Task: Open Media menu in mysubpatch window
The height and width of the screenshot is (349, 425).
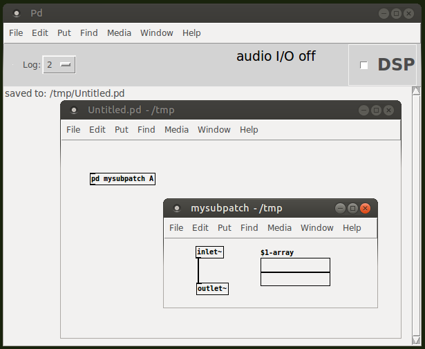Action: [x=279, y=227]
